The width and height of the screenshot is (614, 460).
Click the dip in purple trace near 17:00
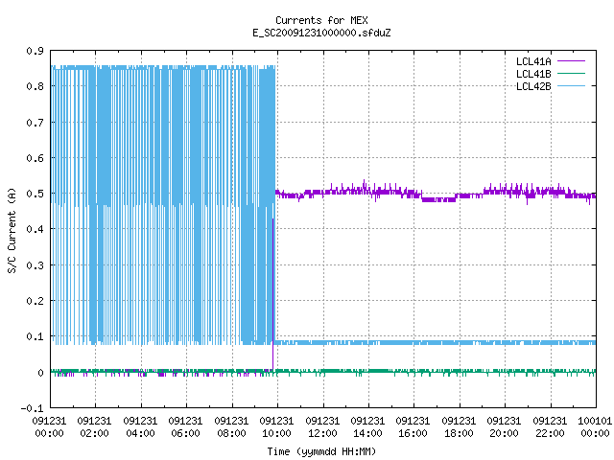click(438, 199)
